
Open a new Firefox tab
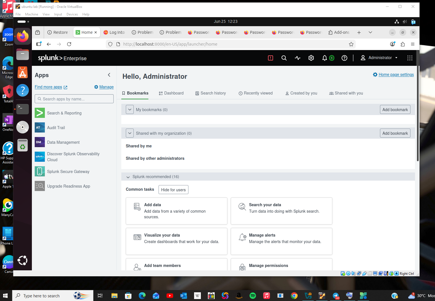pyautogui.click(x=359, y=32)
